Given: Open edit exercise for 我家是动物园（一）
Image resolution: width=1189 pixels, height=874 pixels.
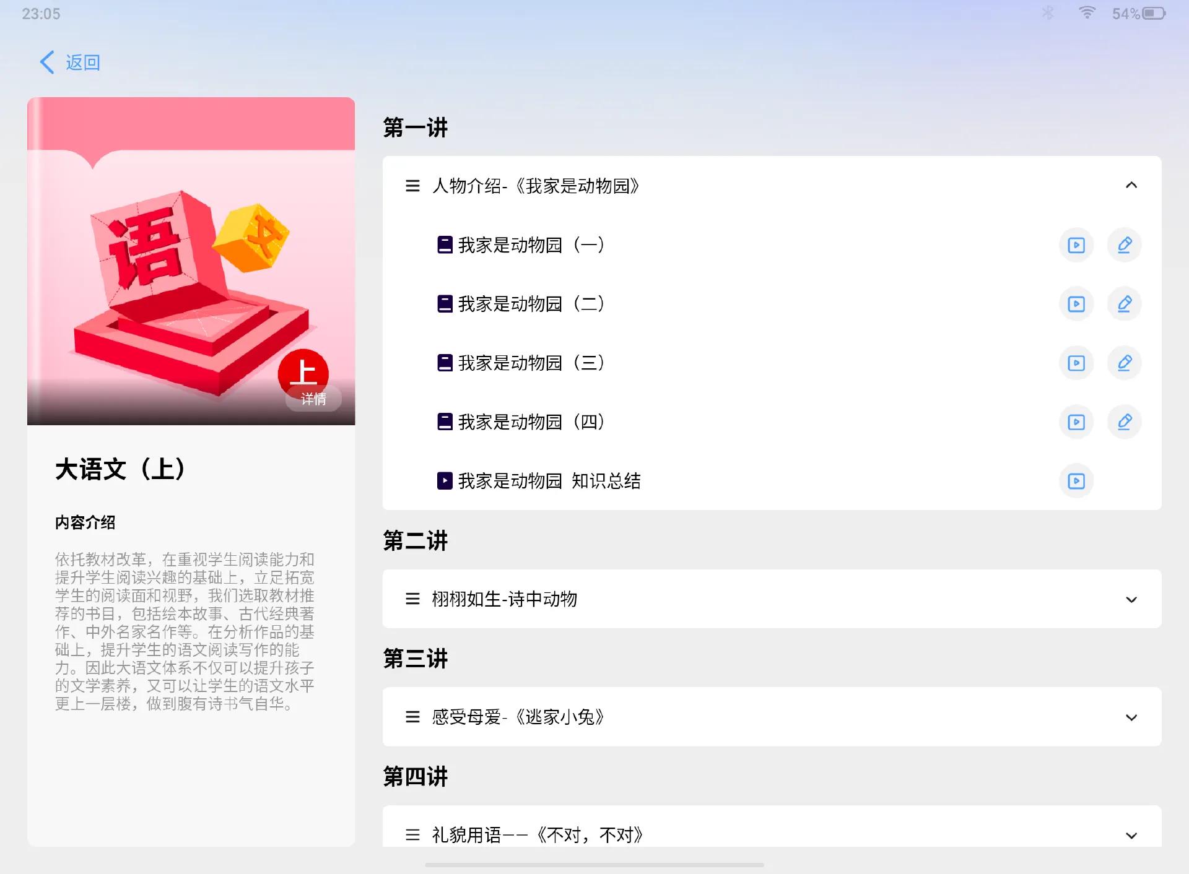Looking at the screenshot, I should coord(1124,245).
